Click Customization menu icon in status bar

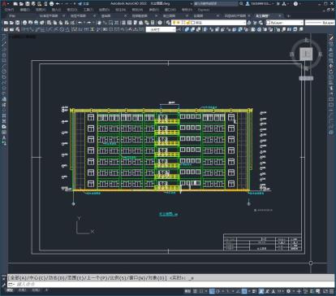pyautogui.click(x=331, y=291)
